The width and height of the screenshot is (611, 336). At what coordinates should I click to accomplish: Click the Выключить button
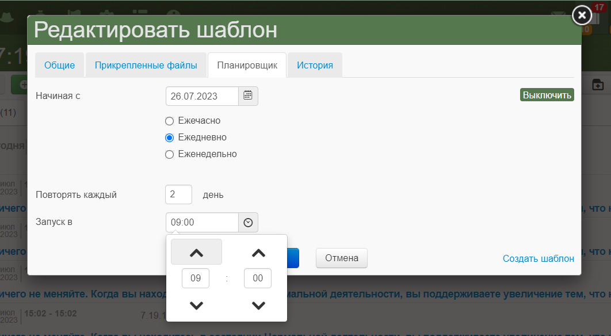(x=547, y=95)
